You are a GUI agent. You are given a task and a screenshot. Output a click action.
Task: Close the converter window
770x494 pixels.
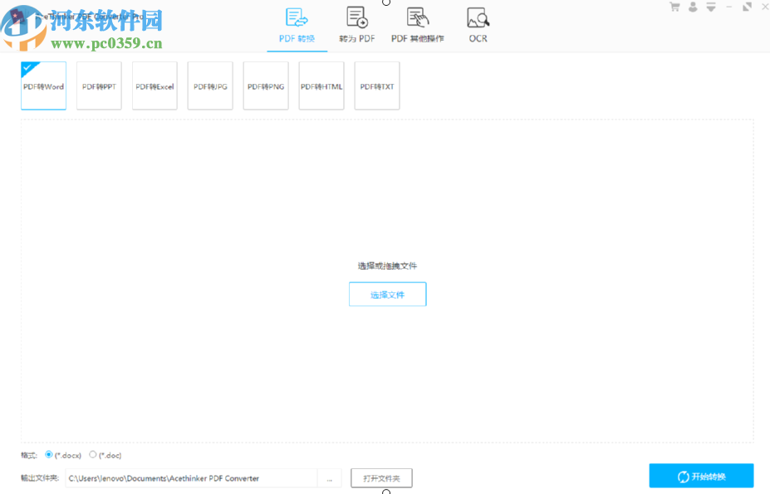[764, 7]
